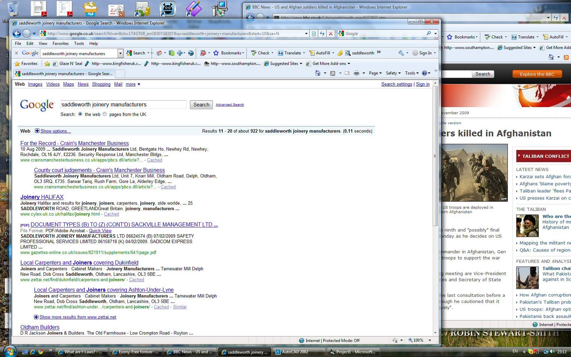This screenshot has height=357, width=571.
Task: Open AutoCAD 2002 from the taskbar
Action: coord(292,352)
